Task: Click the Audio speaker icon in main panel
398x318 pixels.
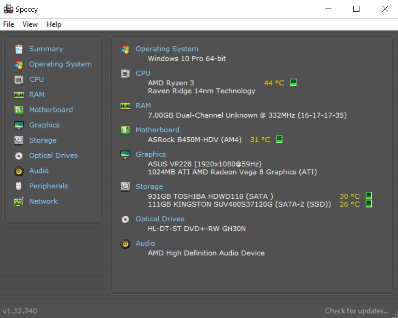Action: [x=125, y=244]
